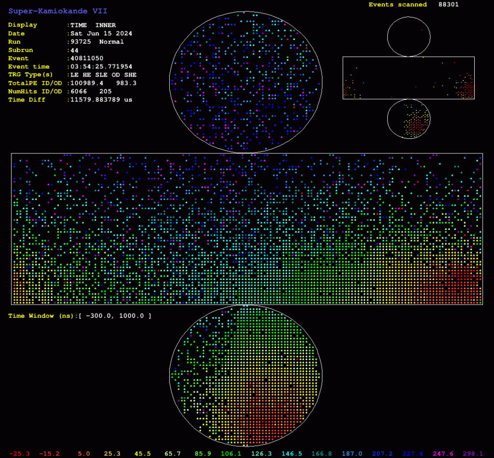Click the Time Window range values
Viewport: 494px width, 458px height.
115,316
